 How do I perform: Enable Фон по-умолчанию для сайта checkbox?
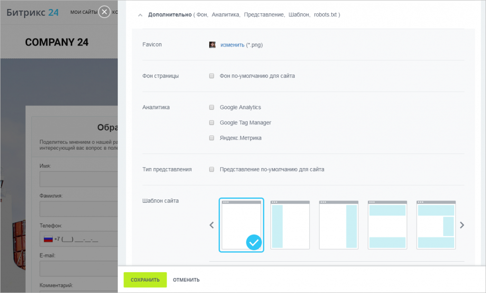212,76
